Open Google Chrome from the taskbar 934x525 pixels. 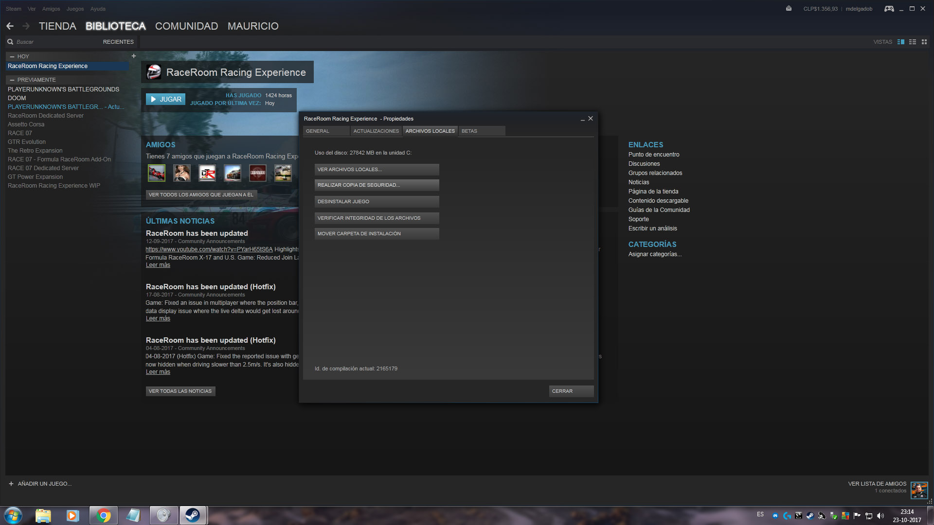point(103,515)
